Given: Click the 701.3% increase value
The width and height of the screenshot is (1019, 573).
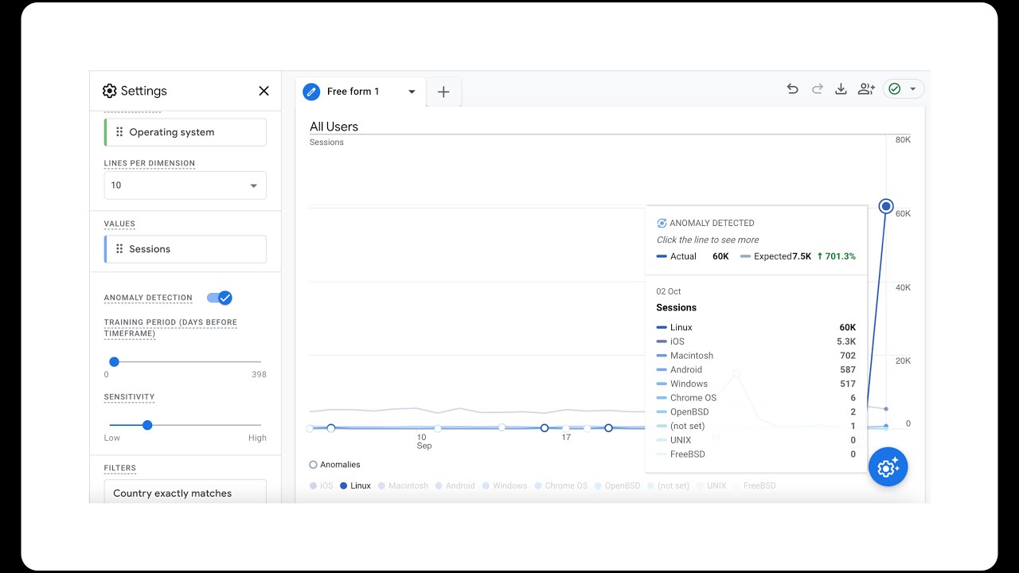Looking at the screenshot, I should coord(836,256).
